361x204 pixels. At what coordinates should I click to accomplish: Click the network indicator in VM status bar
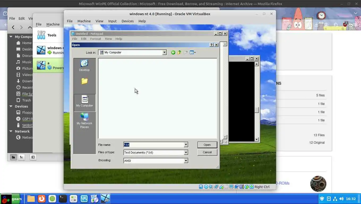[216, 187]
